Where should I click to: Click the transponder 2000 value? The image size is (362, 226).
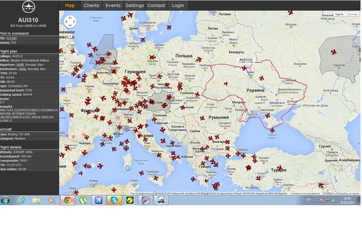[24, 160]
